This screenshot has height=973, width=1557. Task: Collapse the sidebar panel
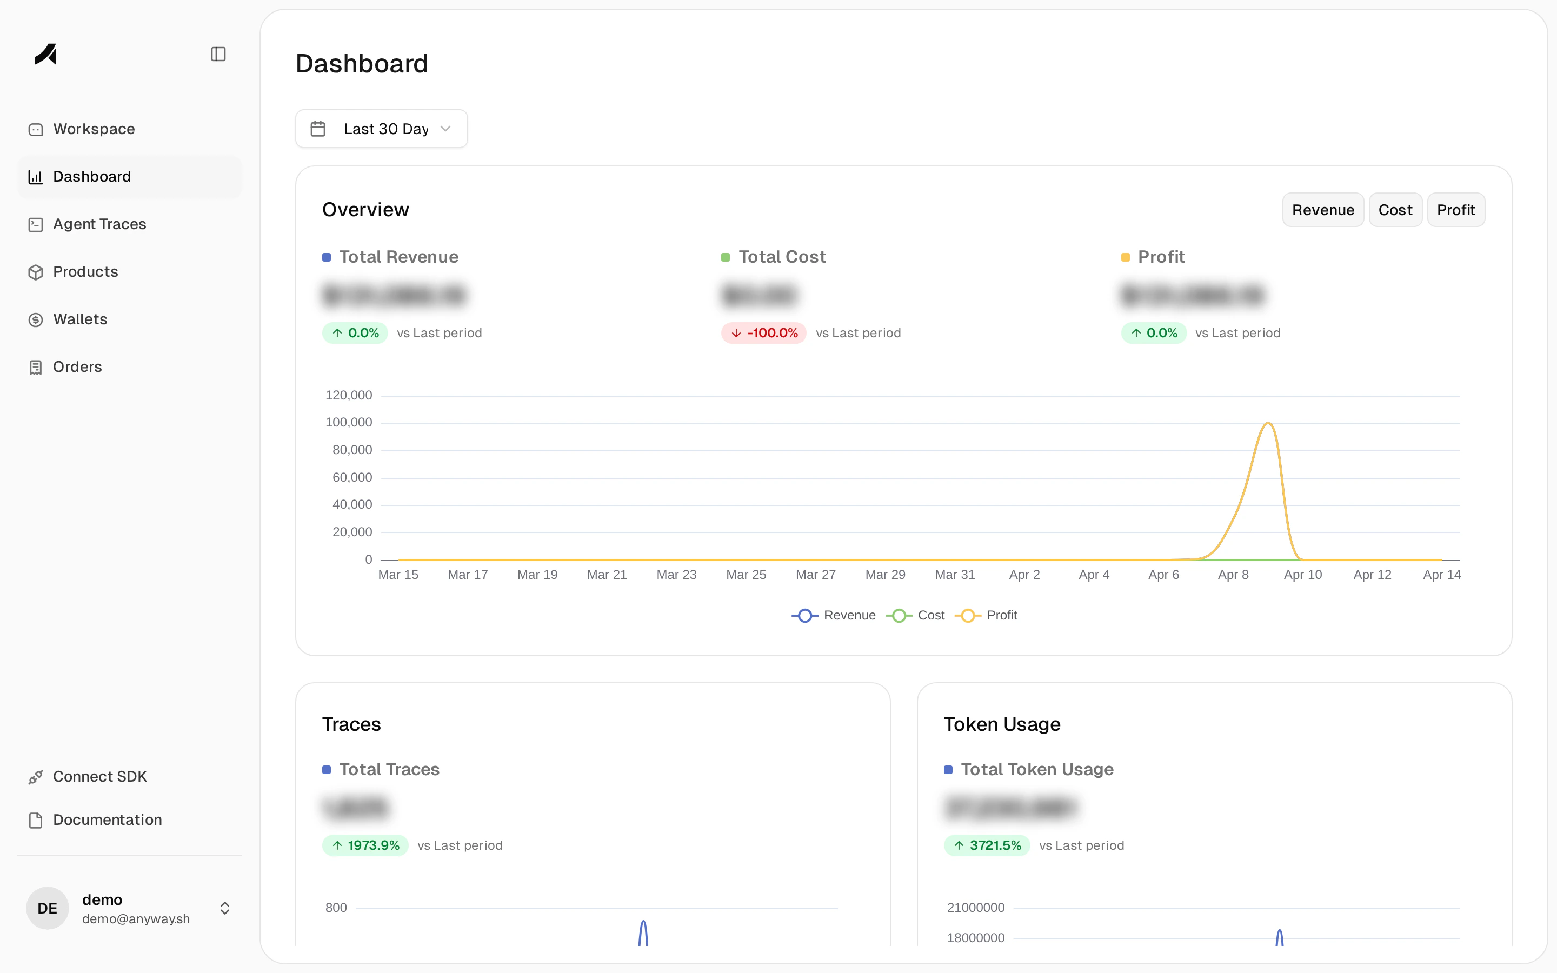tap(217, 54)
